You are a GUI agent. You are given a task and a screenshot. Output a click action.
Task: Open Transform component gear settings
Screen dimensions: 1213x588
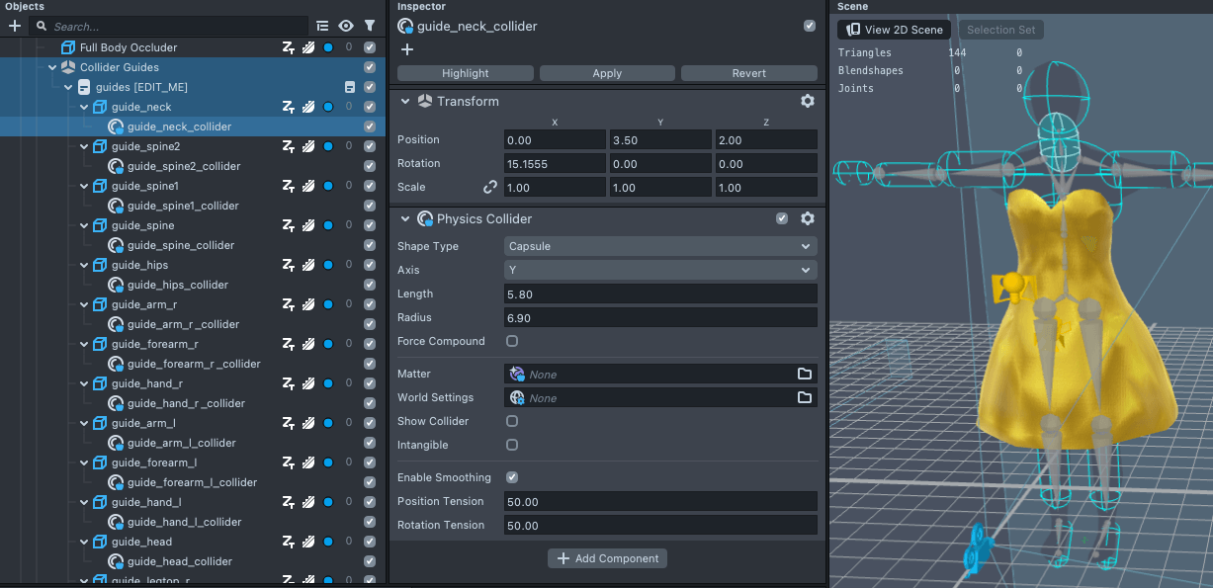tap(807, 102)
